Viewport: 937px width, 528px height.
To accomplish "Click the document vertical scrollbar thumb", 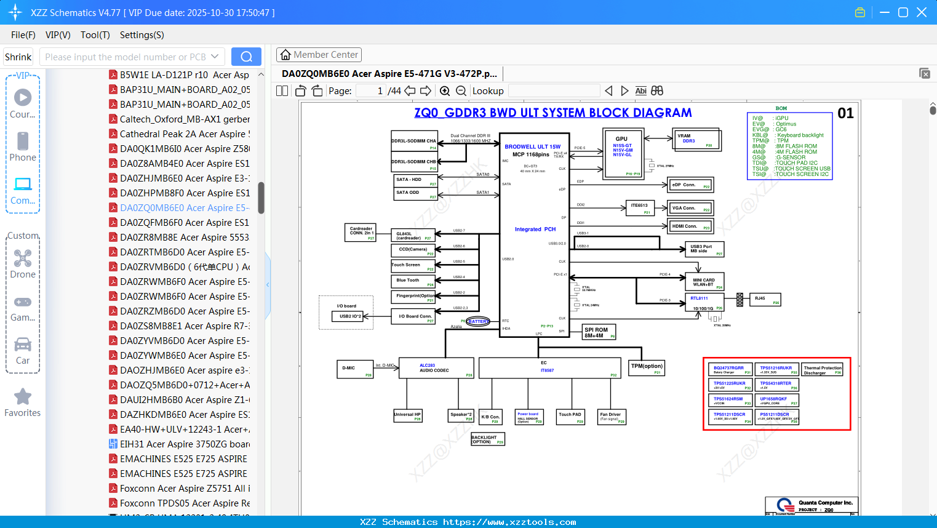I will pyautogui.click(x=933, y=110).
